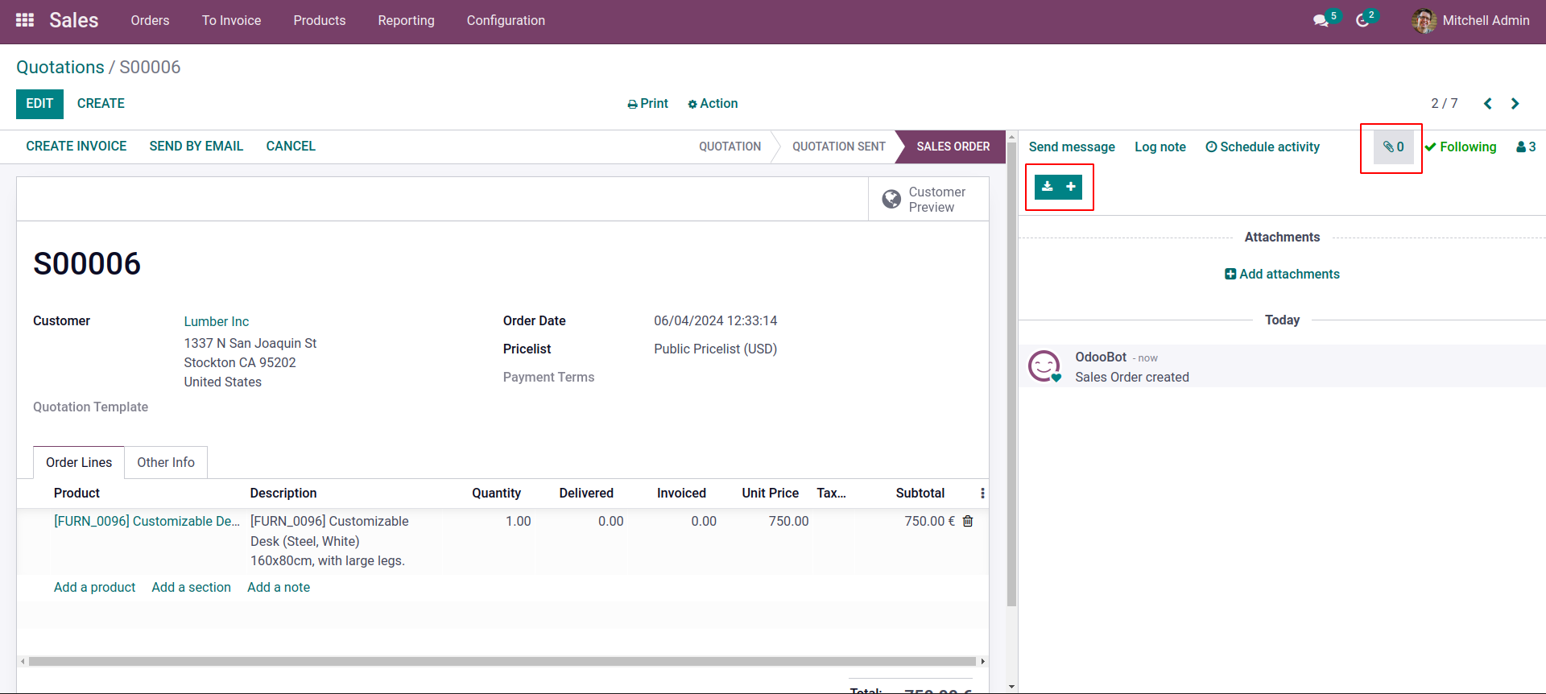Image resolution: width=1546 pixels, height=694 pixels.
Task: Click the scroll down arrow of form
Action: pyautogui.click(x=1011, y=687)
